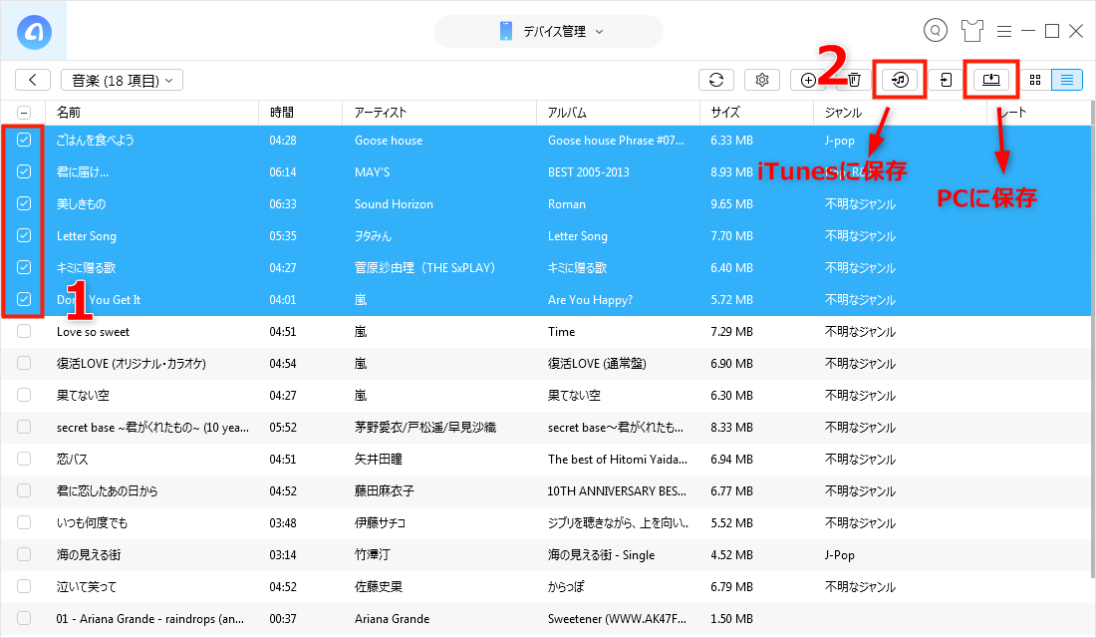Click album Are You Happy?

(590, 299)
